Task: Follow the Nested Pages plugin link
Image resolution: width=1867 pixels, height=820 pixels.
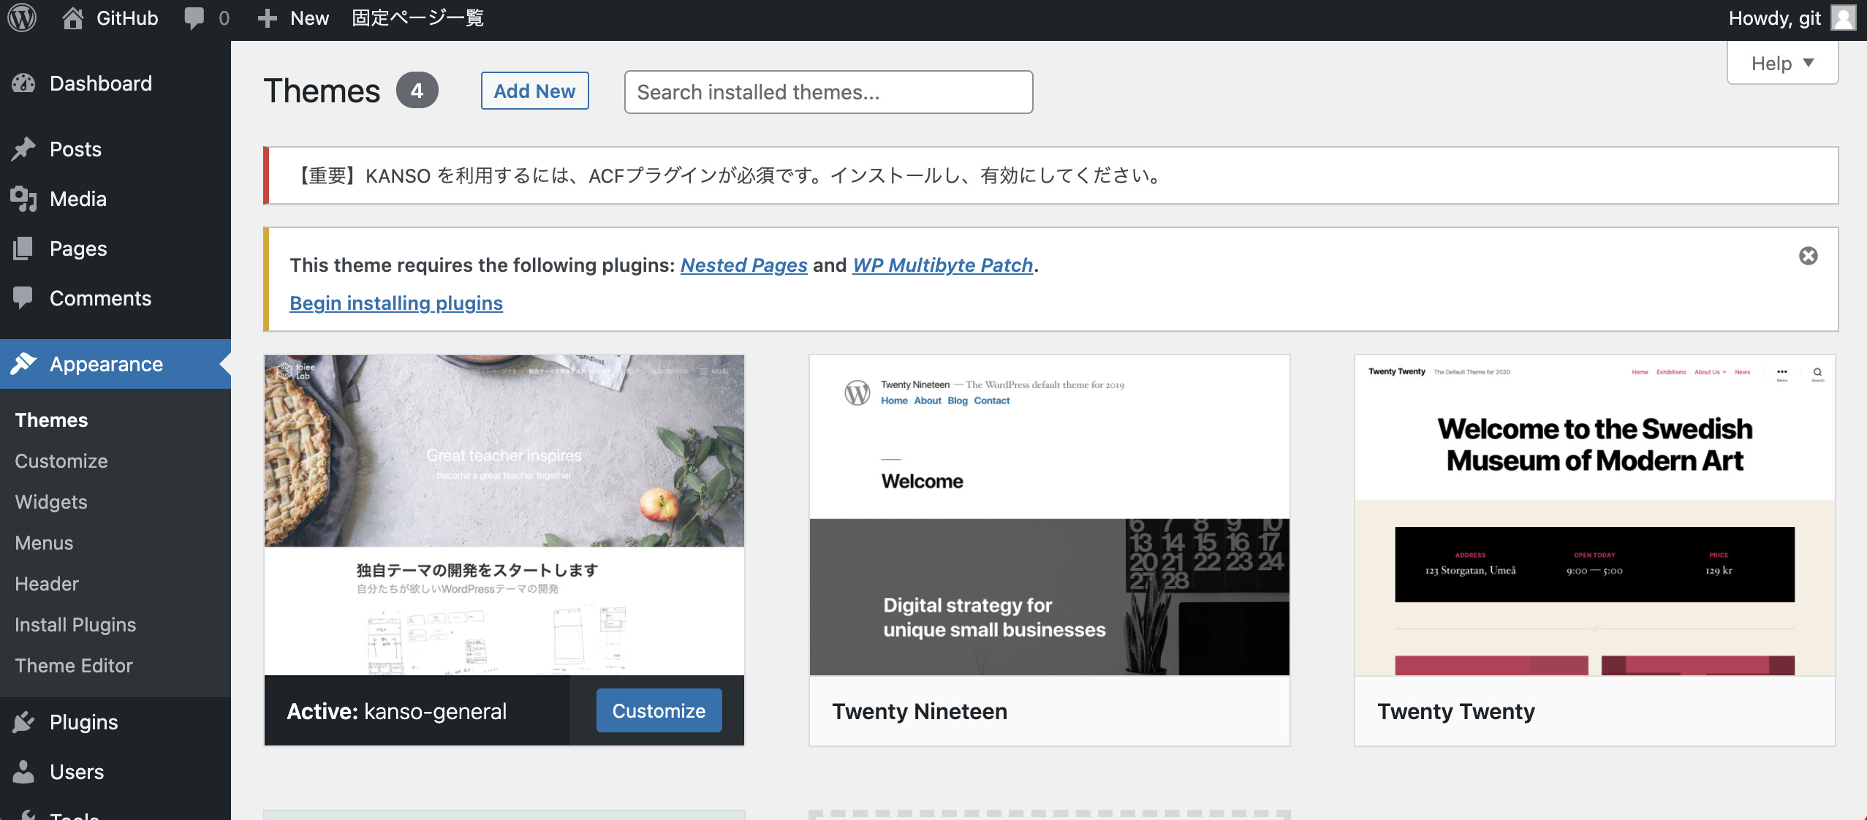Action: coord(743,265)
